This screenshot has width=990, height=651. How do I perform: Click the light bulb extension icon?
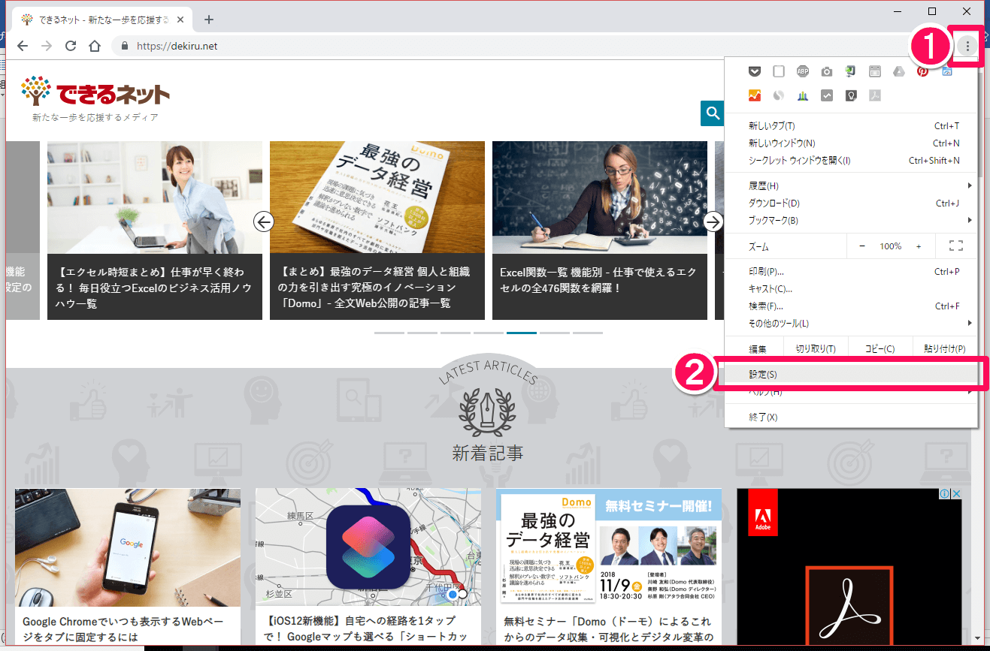(850, 95)
